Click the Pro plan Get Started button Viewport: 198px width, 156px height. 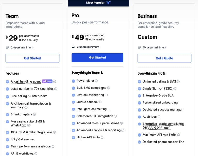pos(97,58)
